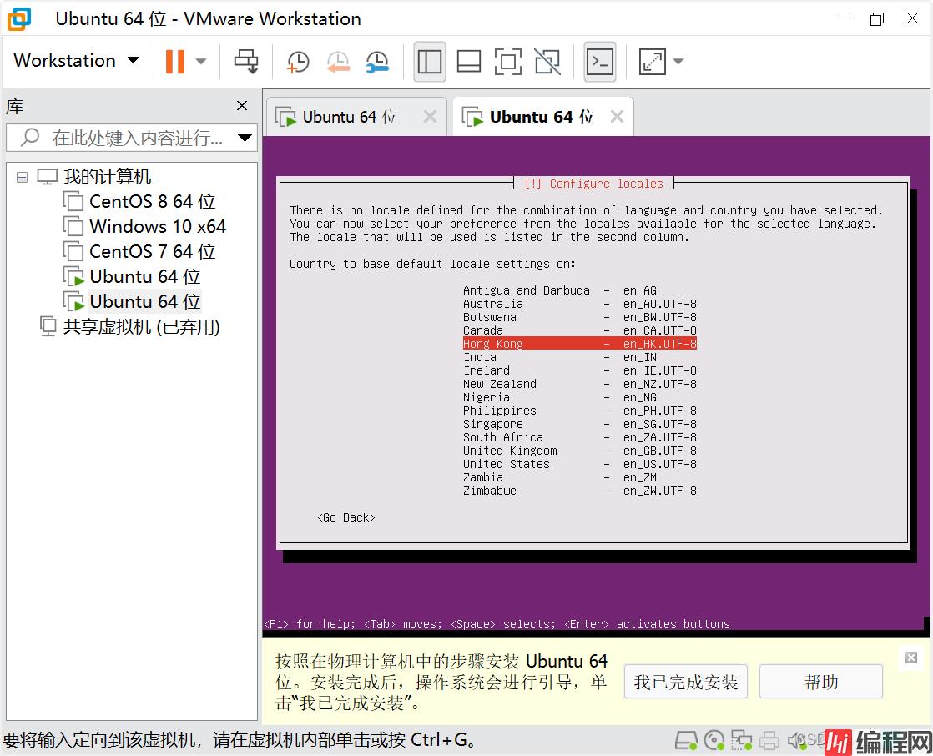Screen dimensions: 933x756
Task: Click the 我已完成安装 button
Action: click(x=685, y=682)
